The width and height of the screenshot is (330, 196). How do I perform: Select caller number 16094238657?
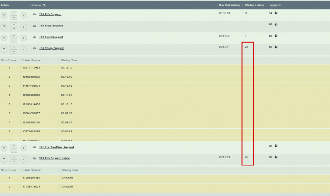[31, 113]
